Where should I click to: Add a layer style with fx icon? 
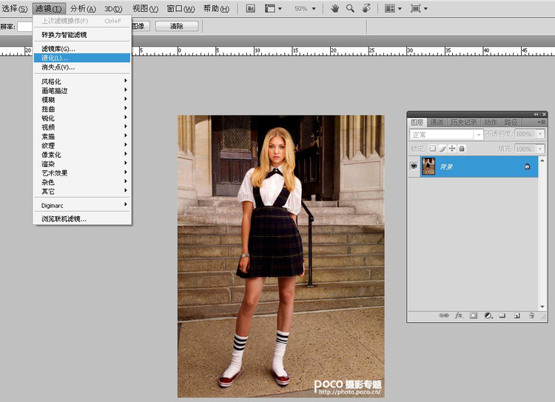(458, 315)
